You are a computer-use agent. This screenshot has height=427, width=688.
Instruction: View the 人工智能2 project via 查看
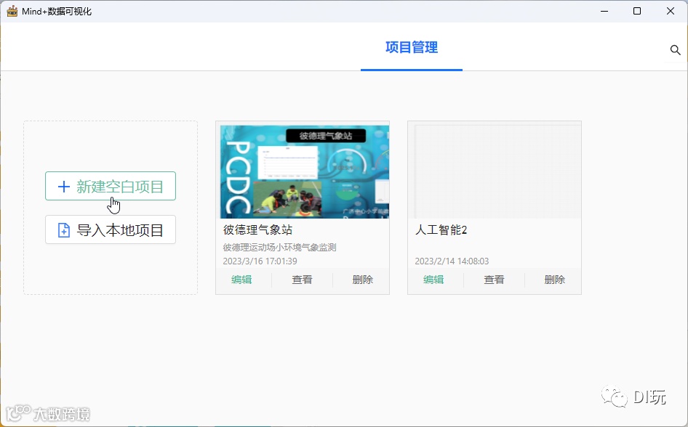pyautogui.click(x=494, y=280)
